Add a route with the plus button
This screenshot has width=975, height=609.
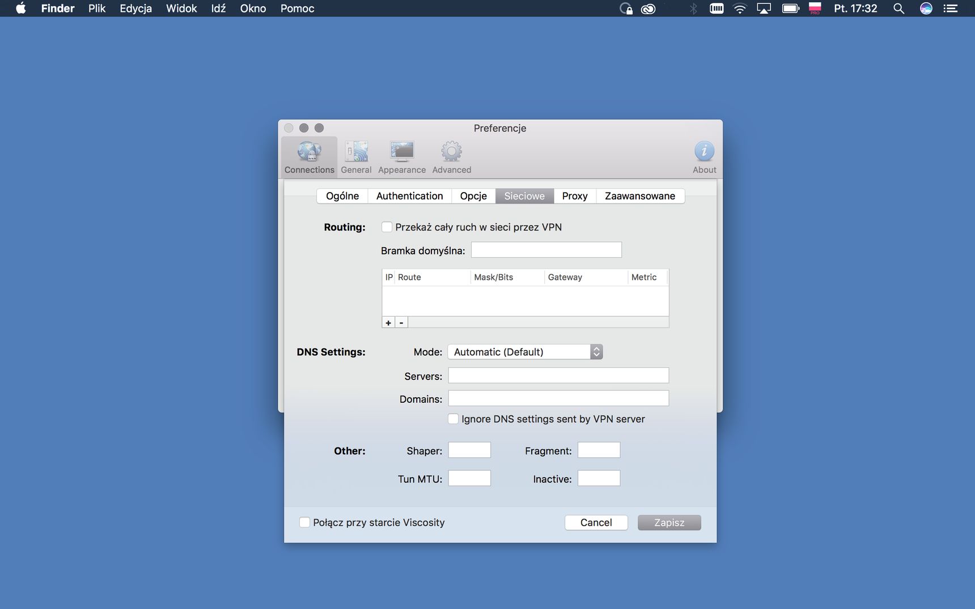coord(388,322)
